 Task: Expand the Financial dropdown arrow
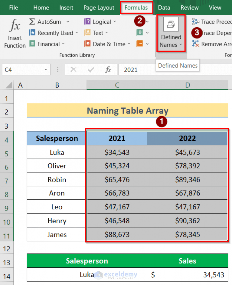[63, 44]
